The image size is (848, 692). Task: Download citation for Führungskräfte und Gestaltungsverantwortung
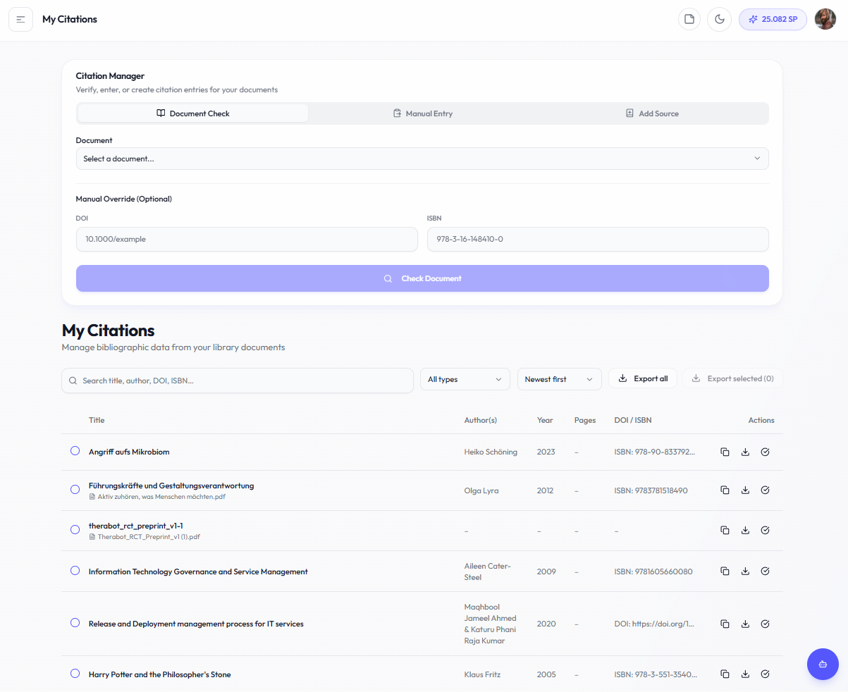click(x=745, y=490)
